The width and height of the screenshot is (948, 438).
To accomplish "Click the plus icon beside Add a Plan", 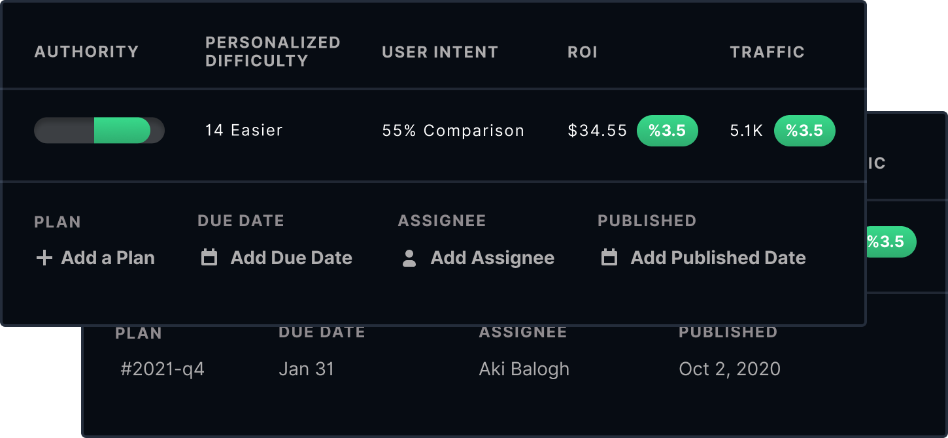I will (44, 258).
